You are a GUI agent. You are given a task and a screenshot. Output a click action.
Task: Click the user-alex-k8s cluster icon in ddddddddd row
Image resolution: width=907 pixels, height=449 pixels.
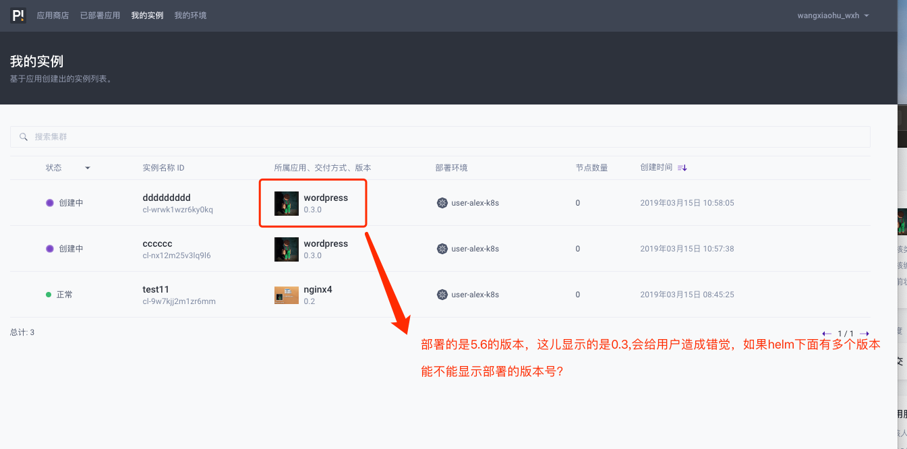coord(442,202)
